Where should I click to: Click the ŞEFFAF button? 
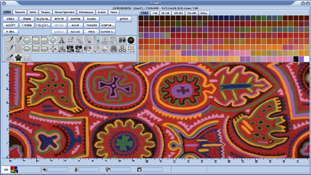(124, 19)
